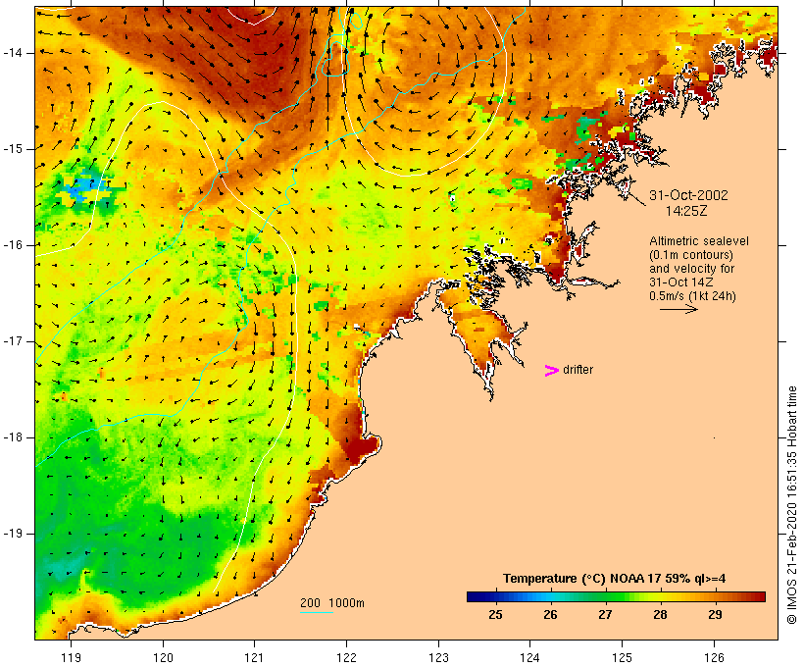
Task: Click the '31-Oct-2002' date text
Action: pos(688,195)
